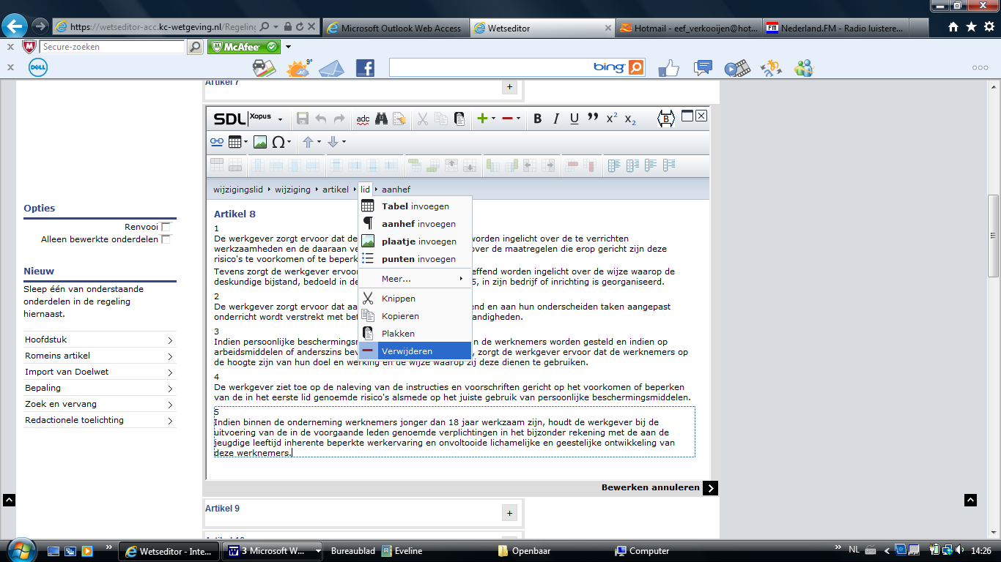Toggle the Alleen bewerkte onderdelen checkbox
Image resolution: width=1001 pixels, height=562 pixels.
coord(166,239)
